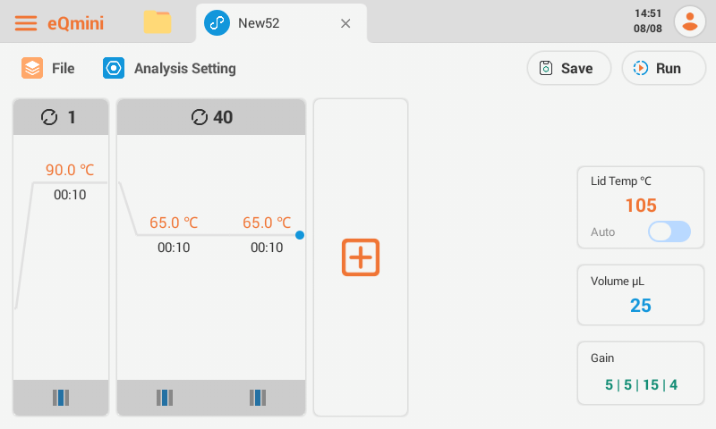Click the leftmost acquisition icon in 40-cycle stage
This screenshot has height=429, width=716.
(165, 398)
